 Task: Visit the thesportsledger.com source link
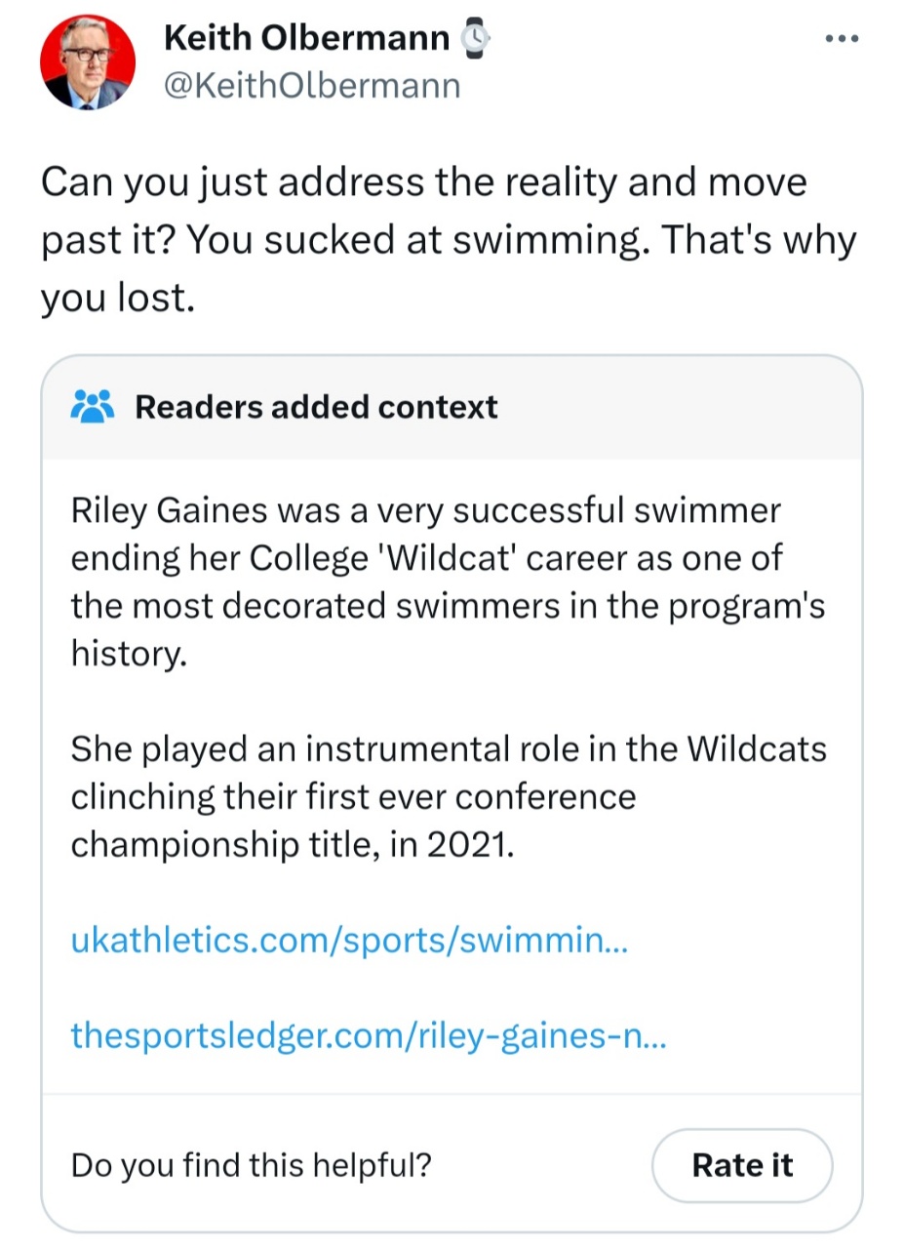368,1035
